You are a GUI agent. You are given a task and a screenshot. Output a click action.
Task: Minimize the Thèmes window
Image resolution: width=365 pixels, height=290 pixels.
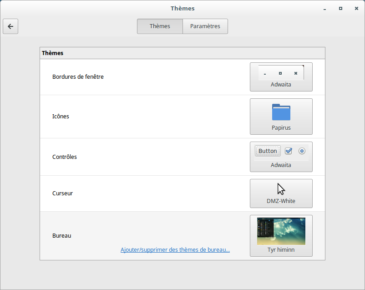(324, 8)
